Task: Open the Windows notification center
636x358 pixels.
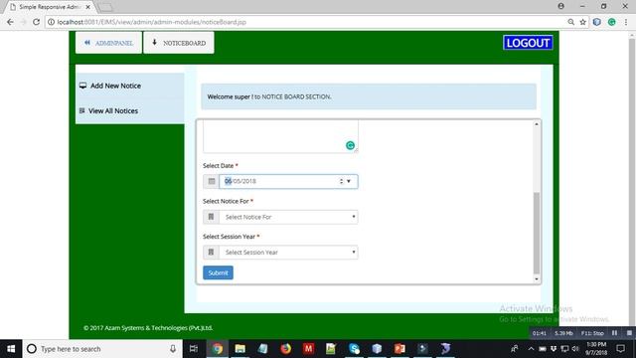Action: 620,349
